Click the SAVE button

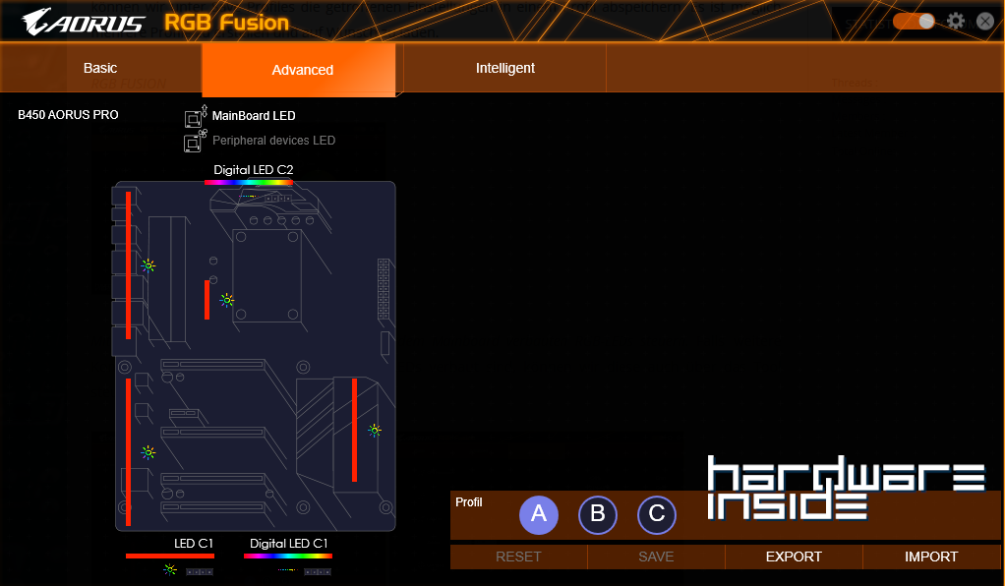[656, 557]
